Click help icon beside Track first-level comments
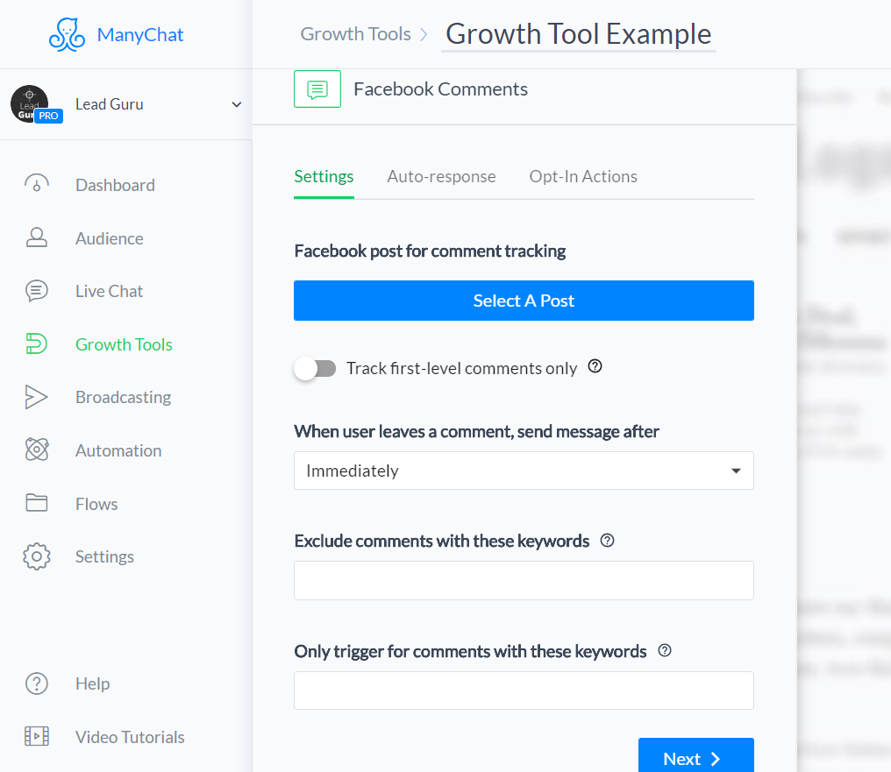Viewport: 891px width, 772px height. click(x=595, y=366)
